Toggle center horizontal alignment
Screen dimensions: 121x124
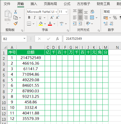click(80, 18)
